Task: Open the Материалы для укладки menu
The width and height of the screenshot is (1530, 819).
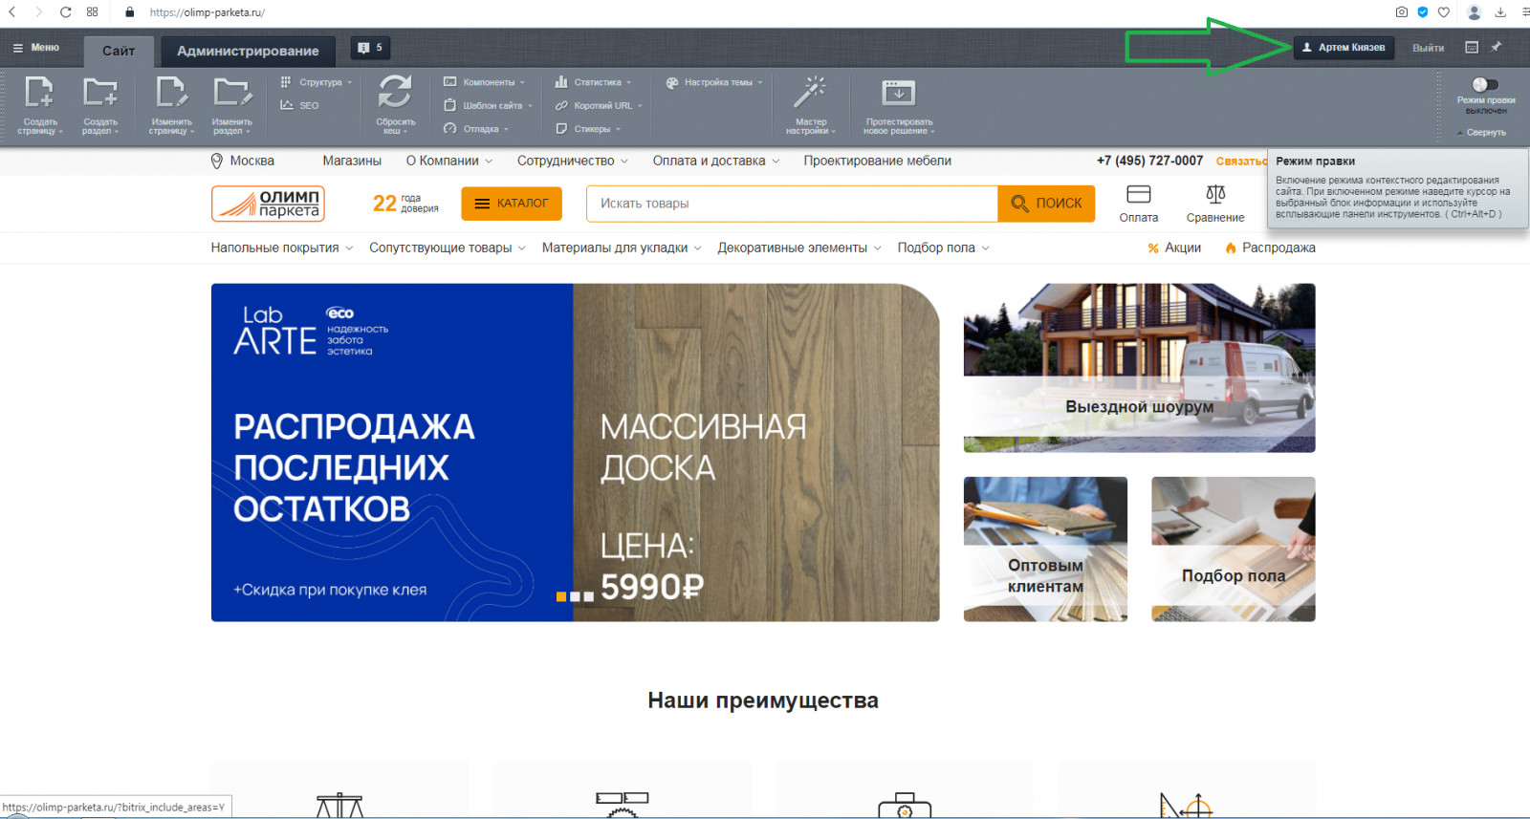Action: 622,248
